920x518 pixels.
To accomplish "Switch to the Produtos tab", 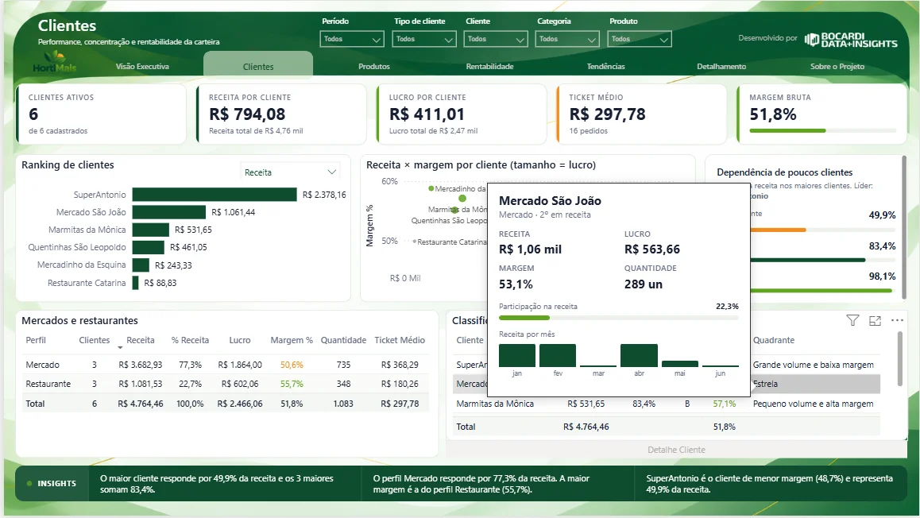I will coord(374,66).
